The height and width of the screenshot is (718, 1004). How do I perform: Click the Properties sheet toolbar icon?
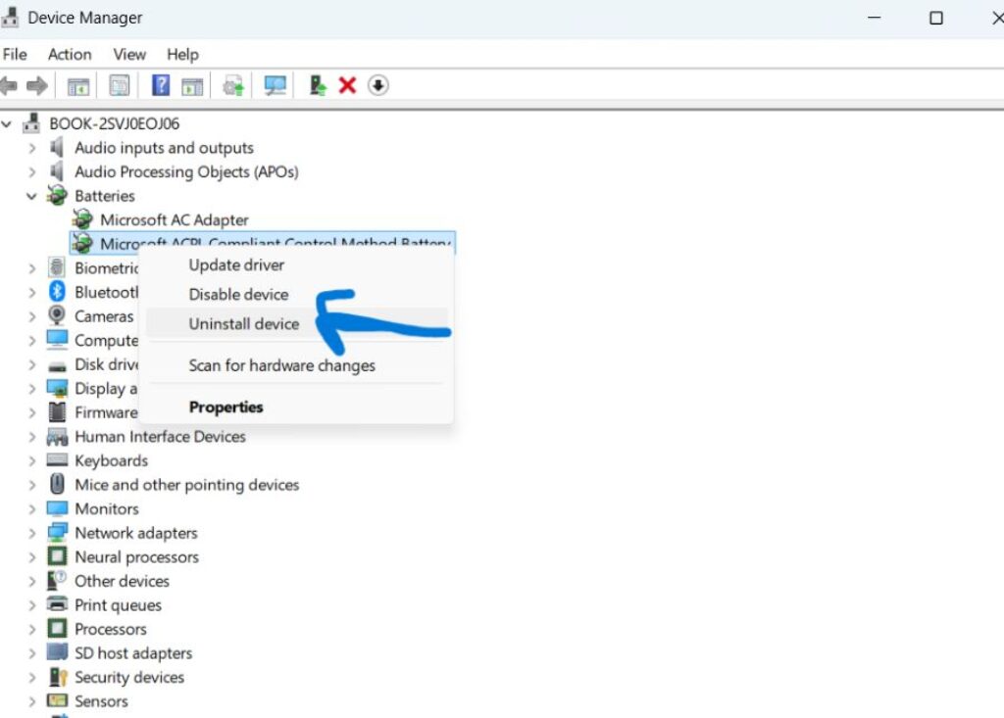[x=119, y=86]
